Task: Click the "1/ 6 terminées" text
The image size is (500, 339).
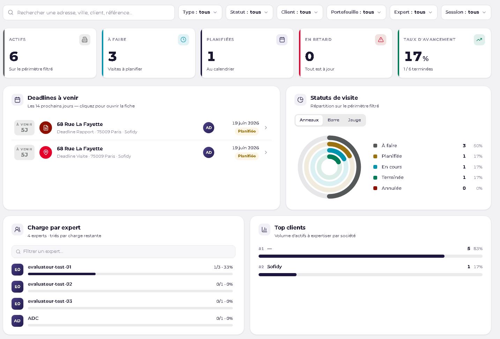Action: coord(418,69)
